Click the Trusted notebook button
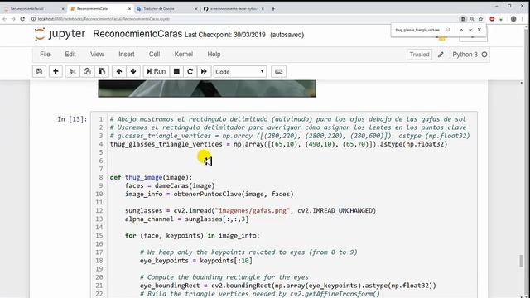The width and height of the screenshot is (530, 298). (420, 55)
